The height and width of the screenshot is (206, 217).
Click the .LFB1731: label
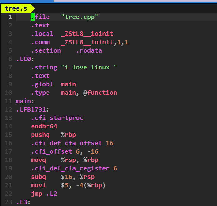pos(33,110)
